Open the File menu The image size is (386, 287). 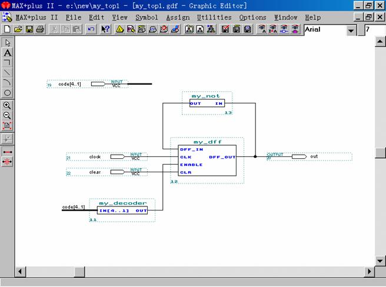point(74,18)
